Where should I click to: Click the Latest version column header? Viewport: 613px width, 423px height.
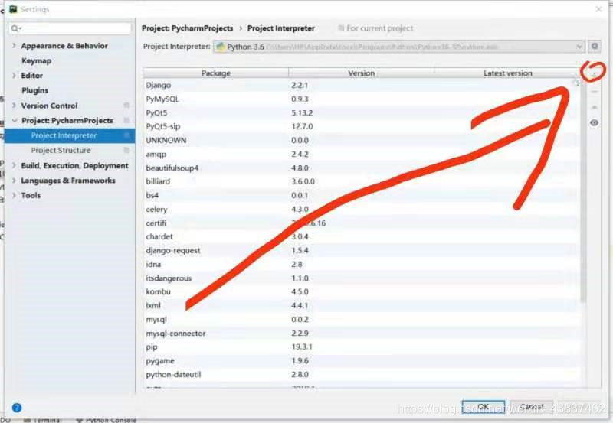point(507,73)
